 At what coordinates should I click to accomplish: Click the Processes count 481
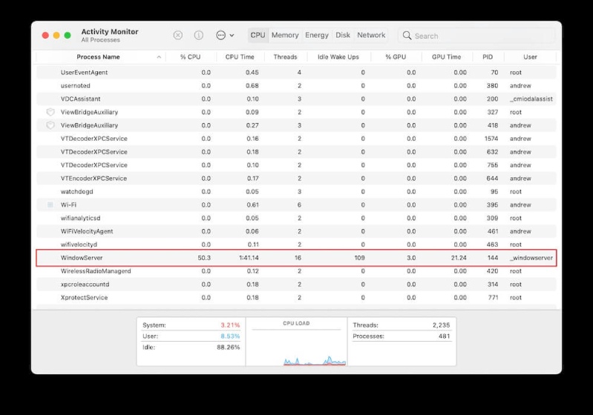click(x=445, y=336)
